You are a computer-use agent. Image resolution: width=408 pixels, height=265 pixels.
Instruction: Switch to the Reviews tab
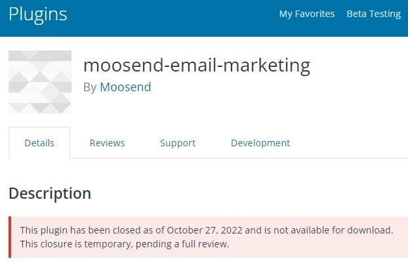tap(107, 143)
